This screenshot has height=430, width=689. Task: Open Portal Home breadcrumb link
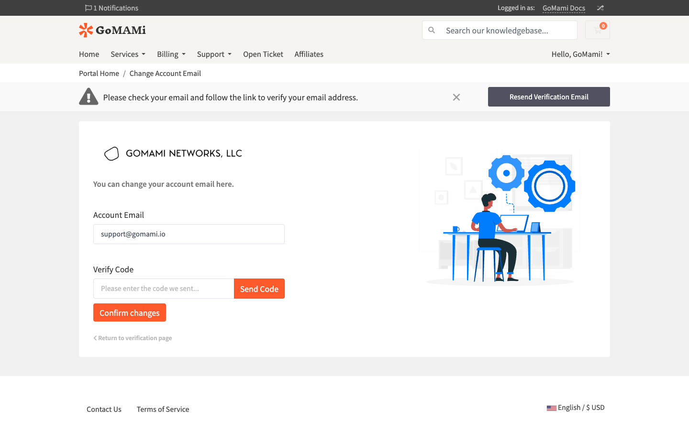(x=99, y=74)
